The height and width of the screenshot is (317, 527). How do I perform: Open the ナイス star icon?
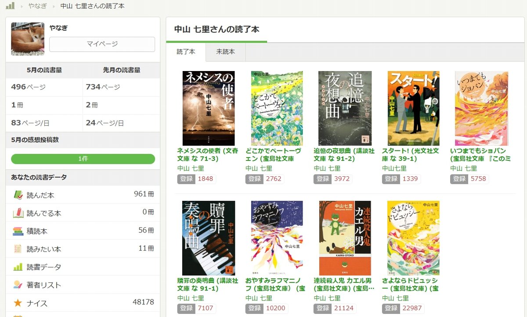pos(18,303)
